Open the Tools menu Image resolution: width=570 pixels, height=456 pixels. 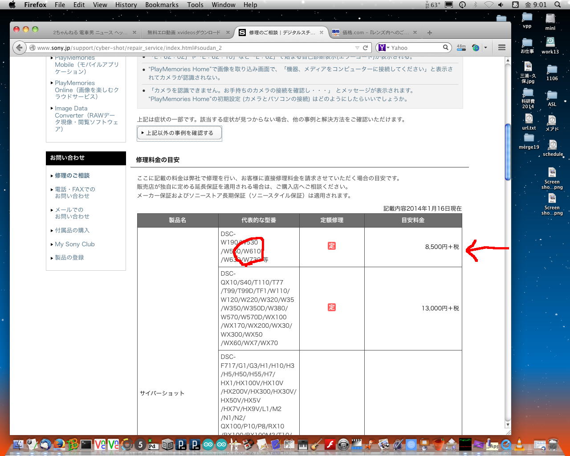195,5
